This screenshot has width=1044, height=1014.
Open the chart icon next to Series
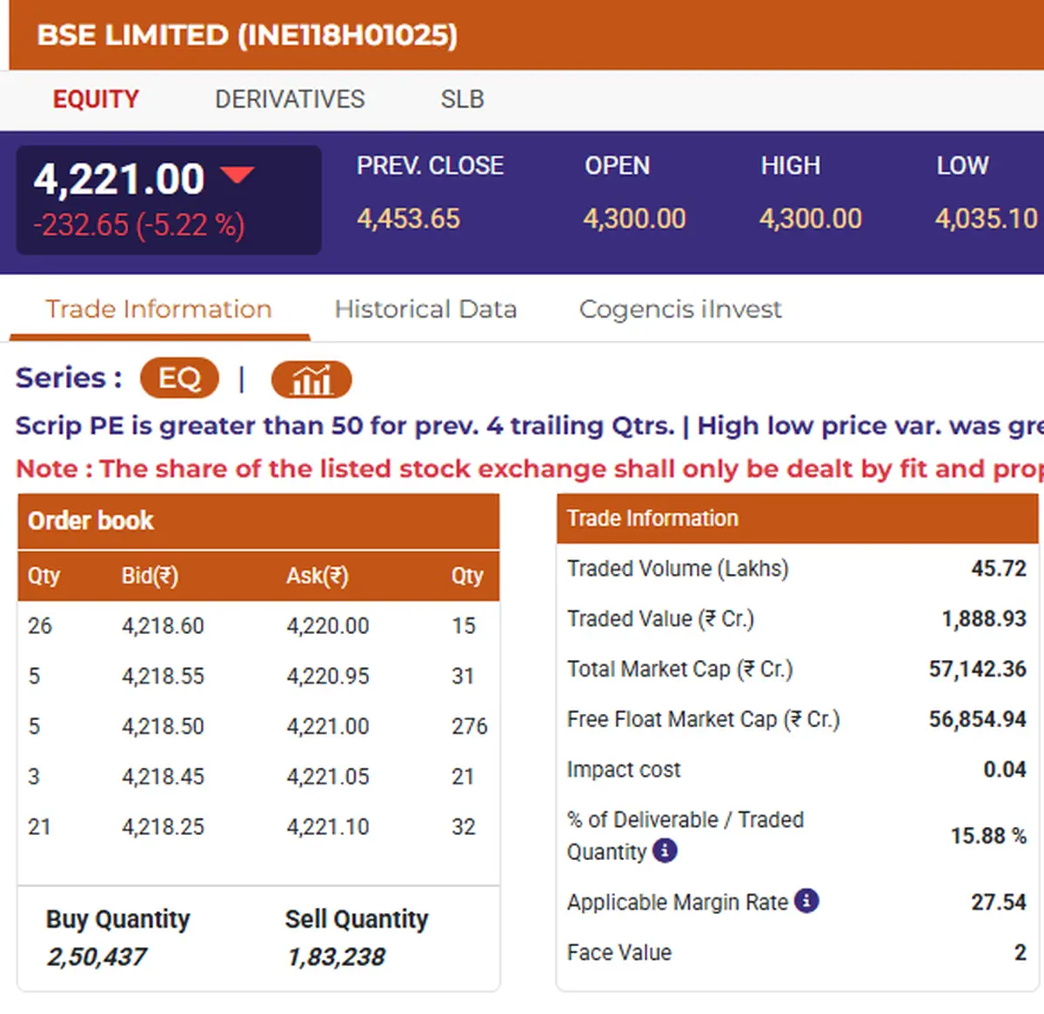[x=311, y=379]
